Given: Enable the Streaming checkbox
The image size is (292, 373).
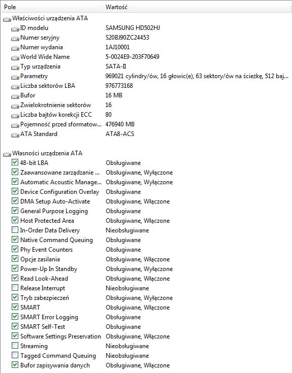Looking at the screenshot, I should click(x=15, y=346).
